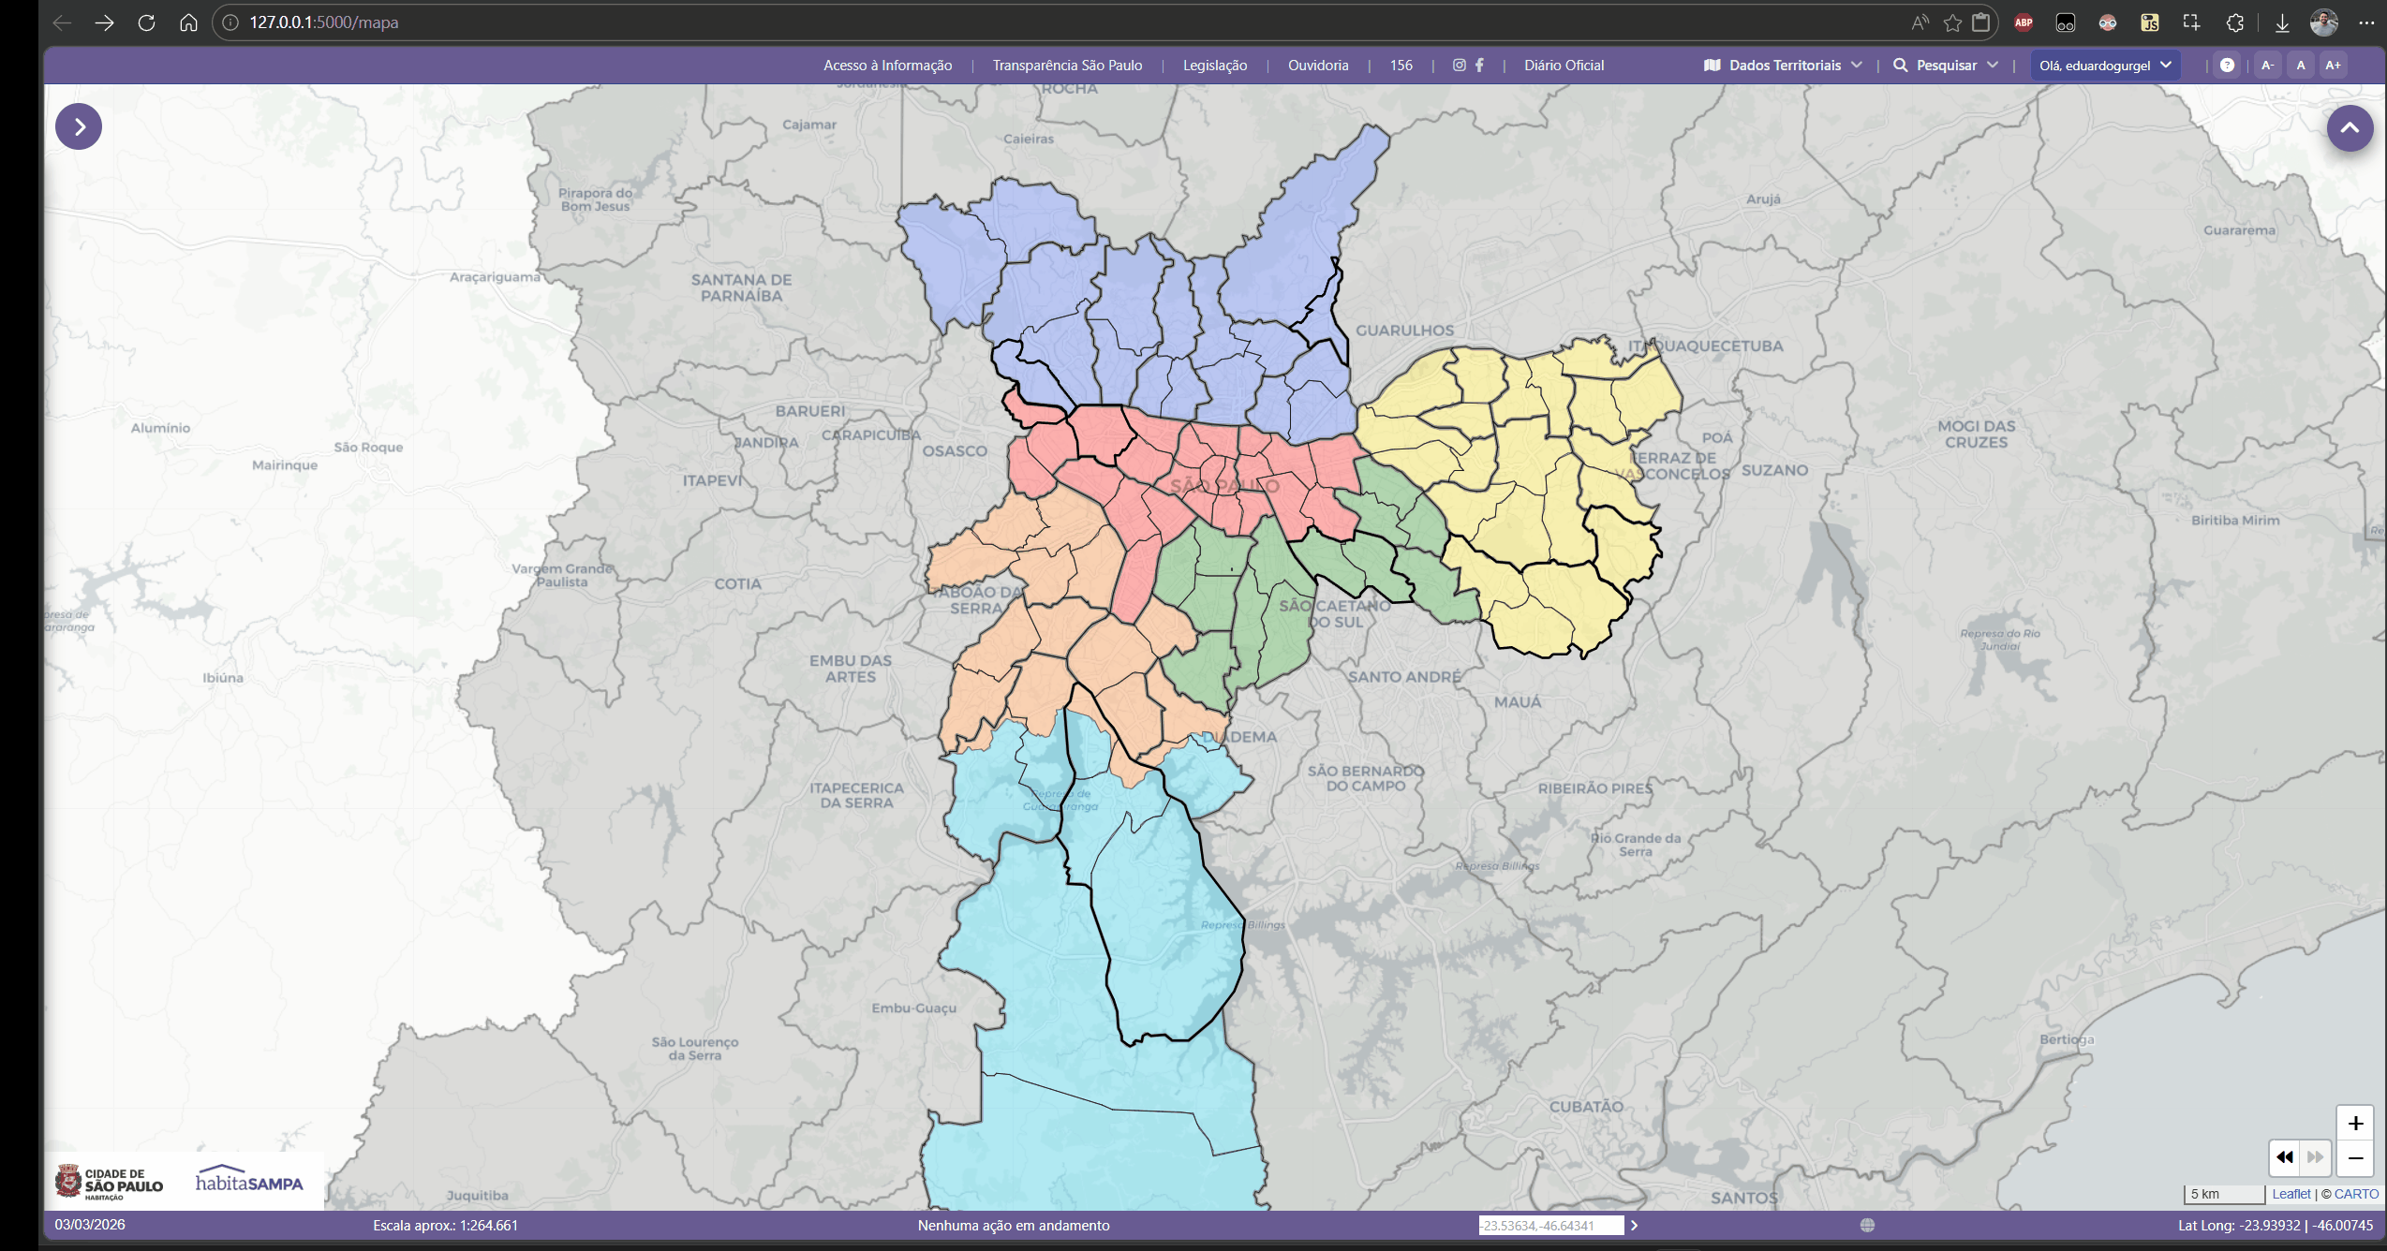
Task: Decrease font size with A- button
Action: (x=2267, y=66)
